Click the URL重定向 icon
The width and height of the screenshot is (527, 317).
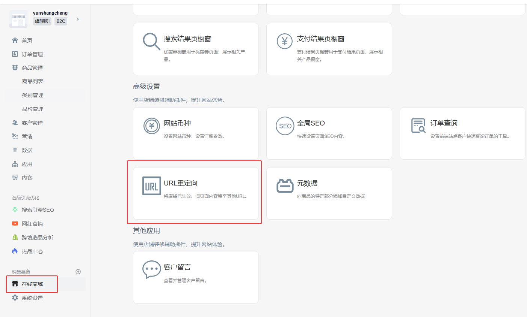tap(151, 186)
